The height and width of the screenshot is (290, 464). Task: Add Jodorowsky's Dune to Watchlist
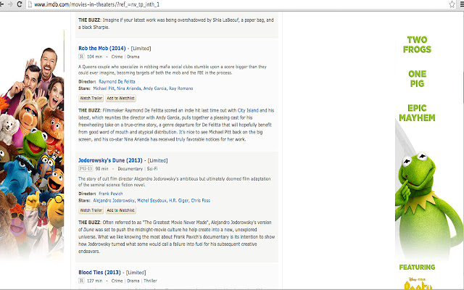(121, 210)
